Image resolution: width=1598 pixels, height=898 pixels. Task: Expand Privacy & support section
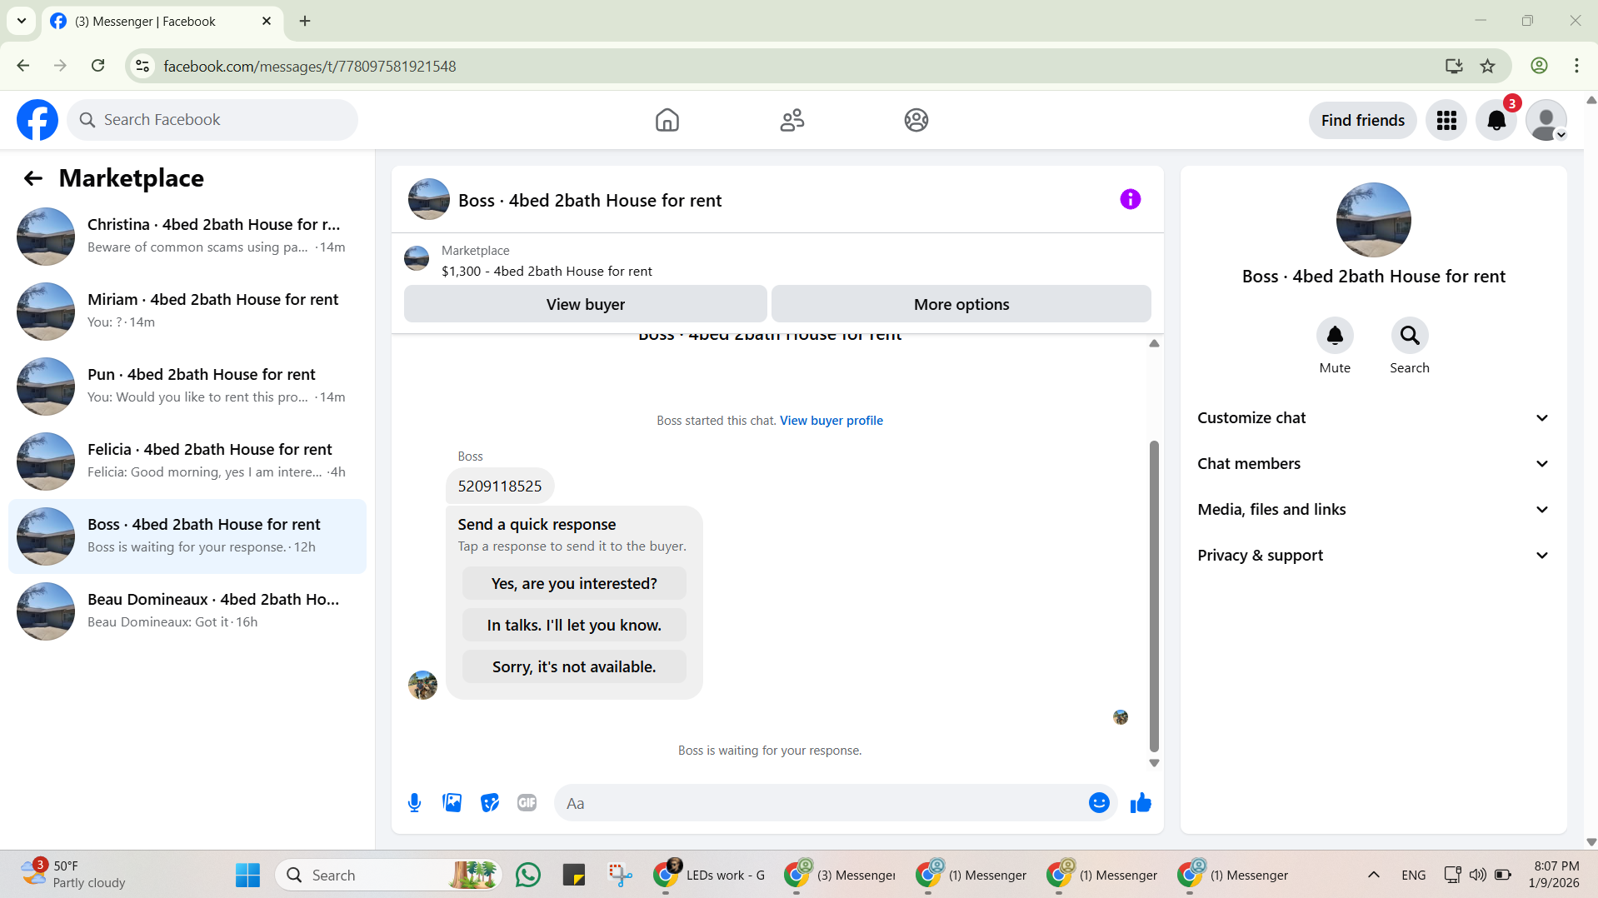click(x=1373, y=556)
